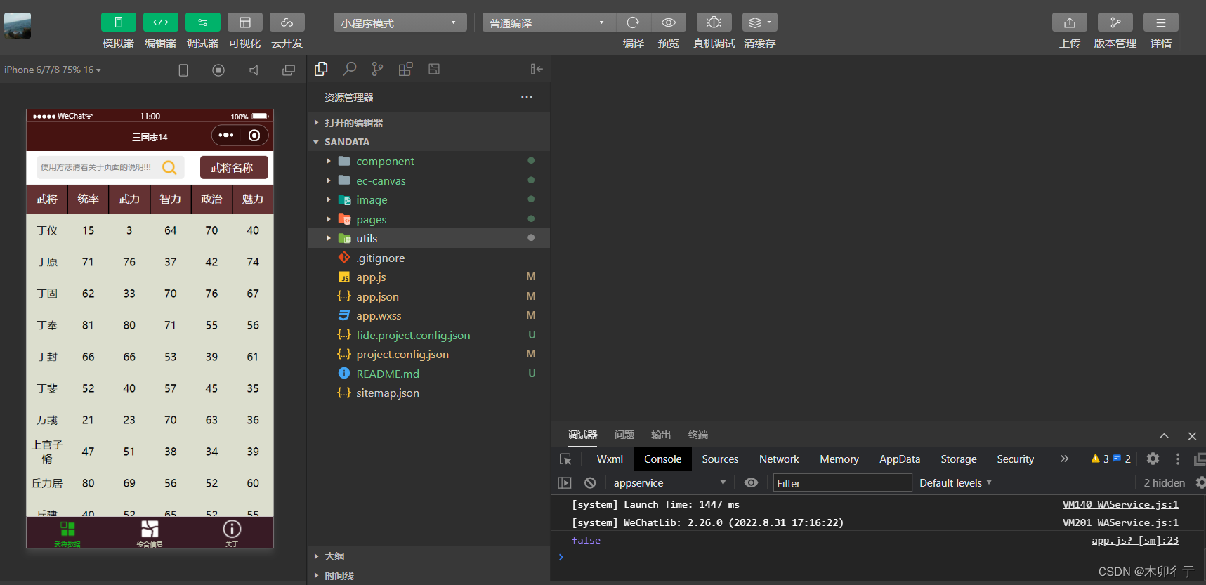Open the explorer files icon

point(321,69)
